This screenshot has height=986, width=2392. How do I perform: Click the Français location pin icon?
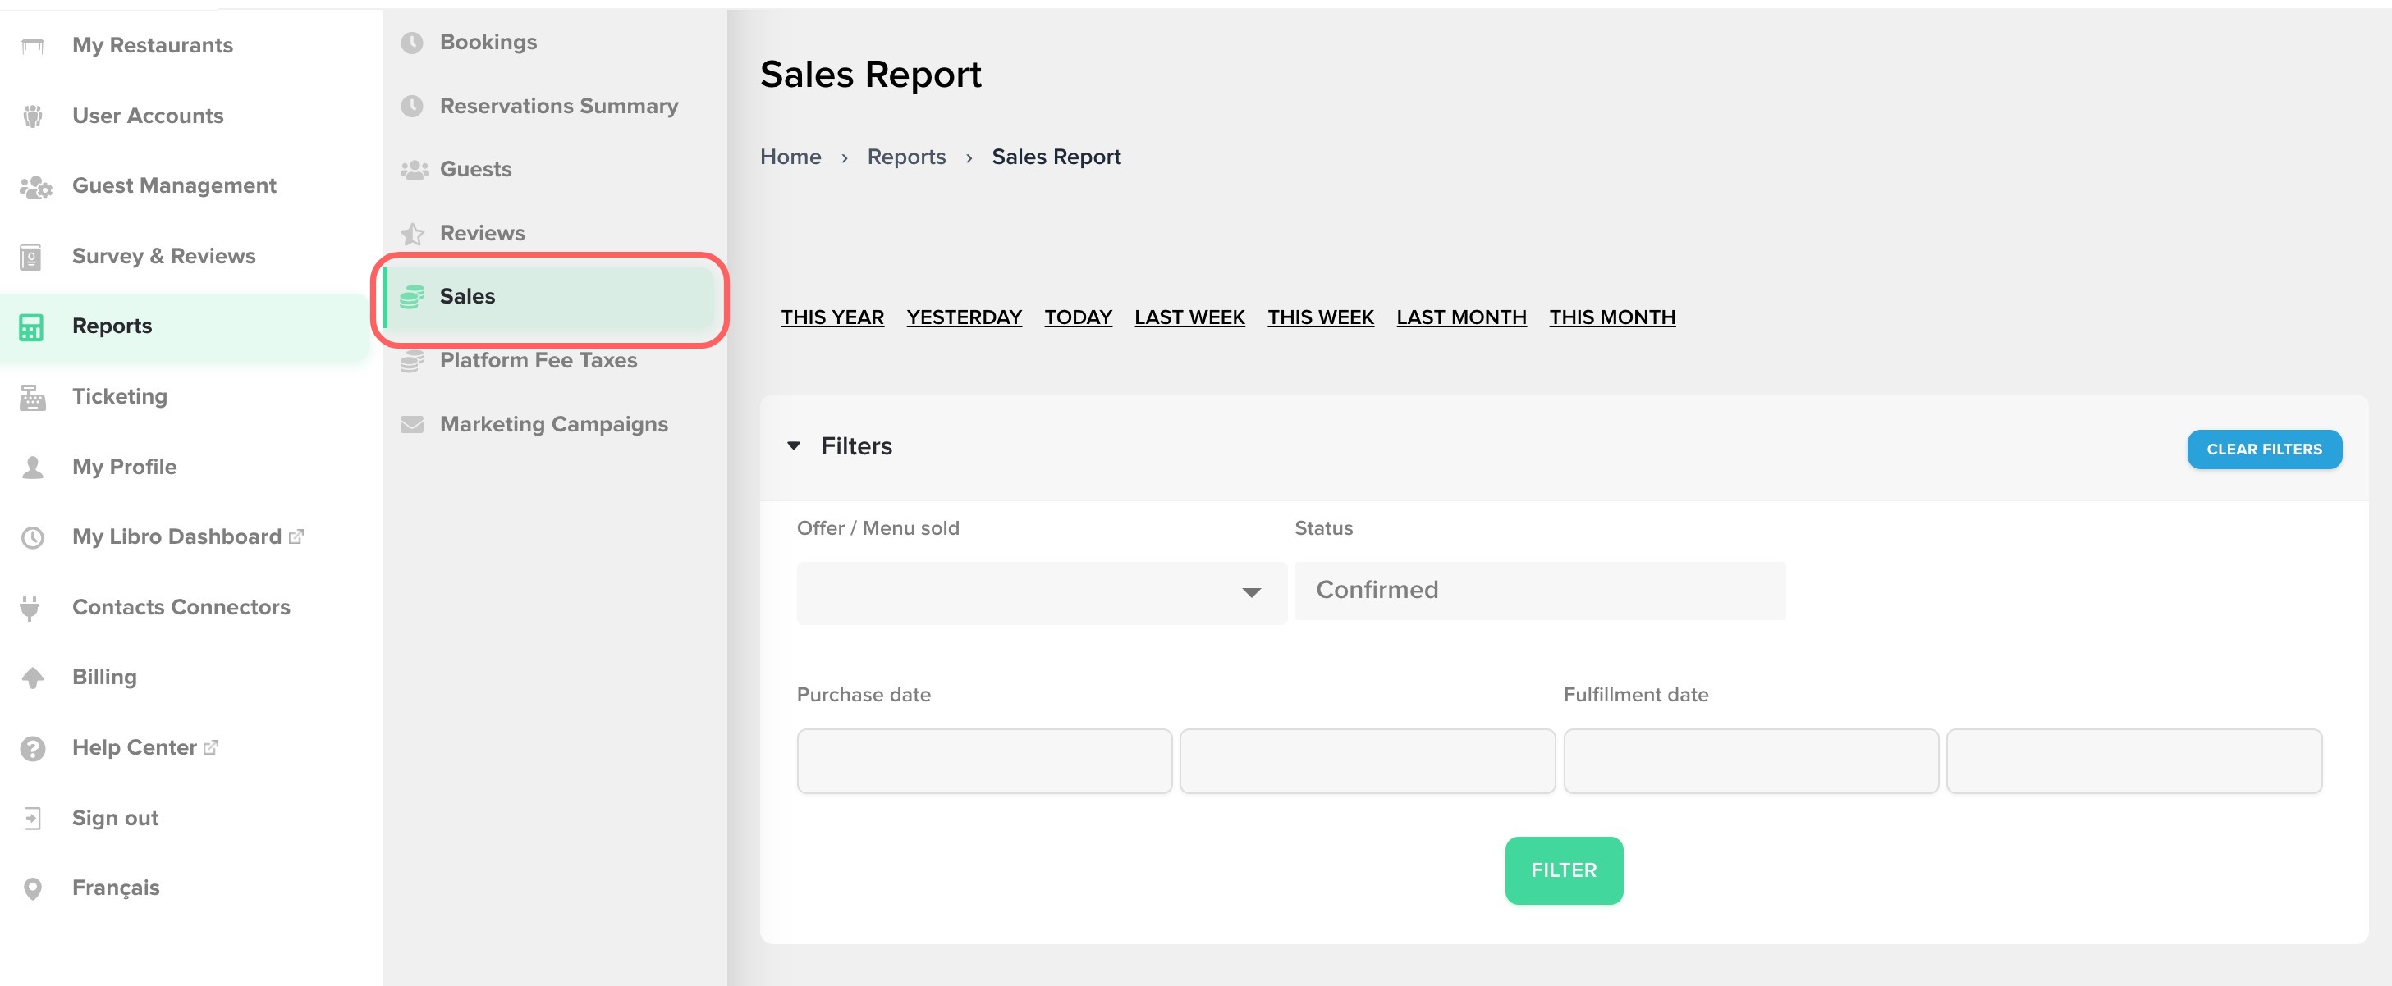(x=33, y=888)
